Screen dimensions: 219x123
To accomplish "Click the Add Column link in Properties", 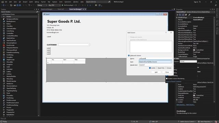I will tap(190, 105).
